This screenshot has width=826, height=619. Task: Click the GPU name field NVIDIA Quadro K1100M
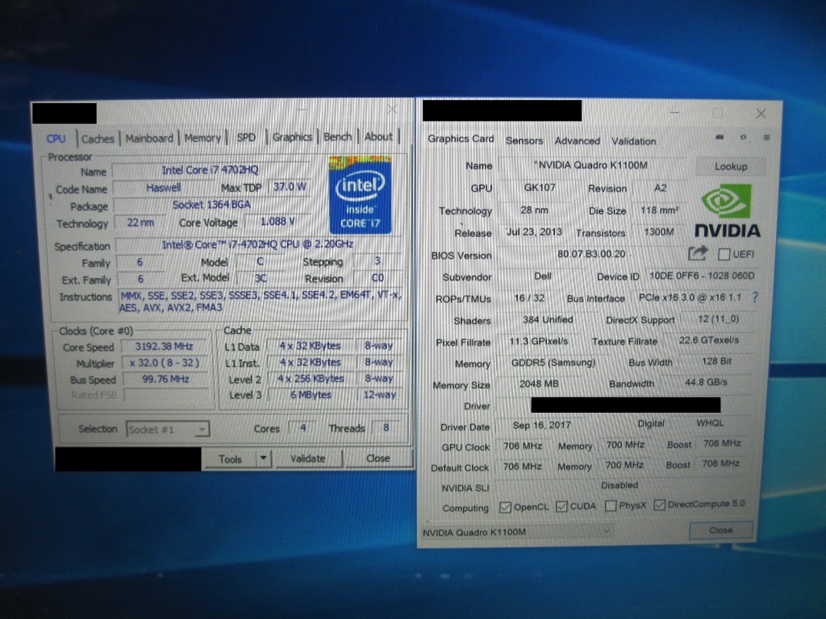coord(593,165)
